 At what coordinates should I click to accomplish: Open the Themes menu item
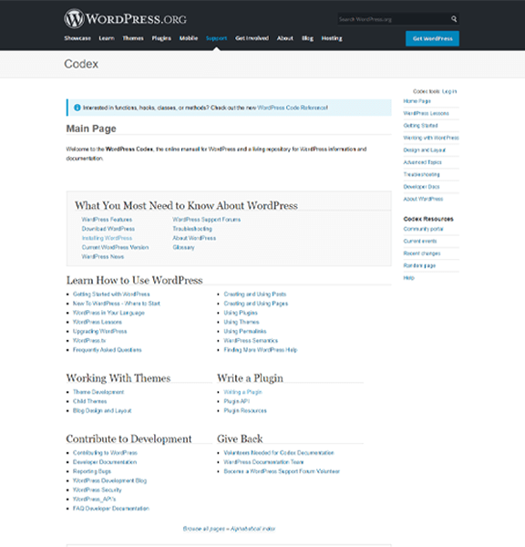click(133, 38)
